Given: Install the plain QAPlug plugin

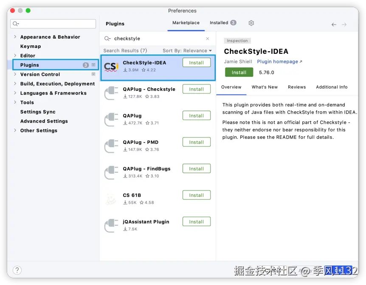Looking at the screenshot, I should [x=197, y=116].
